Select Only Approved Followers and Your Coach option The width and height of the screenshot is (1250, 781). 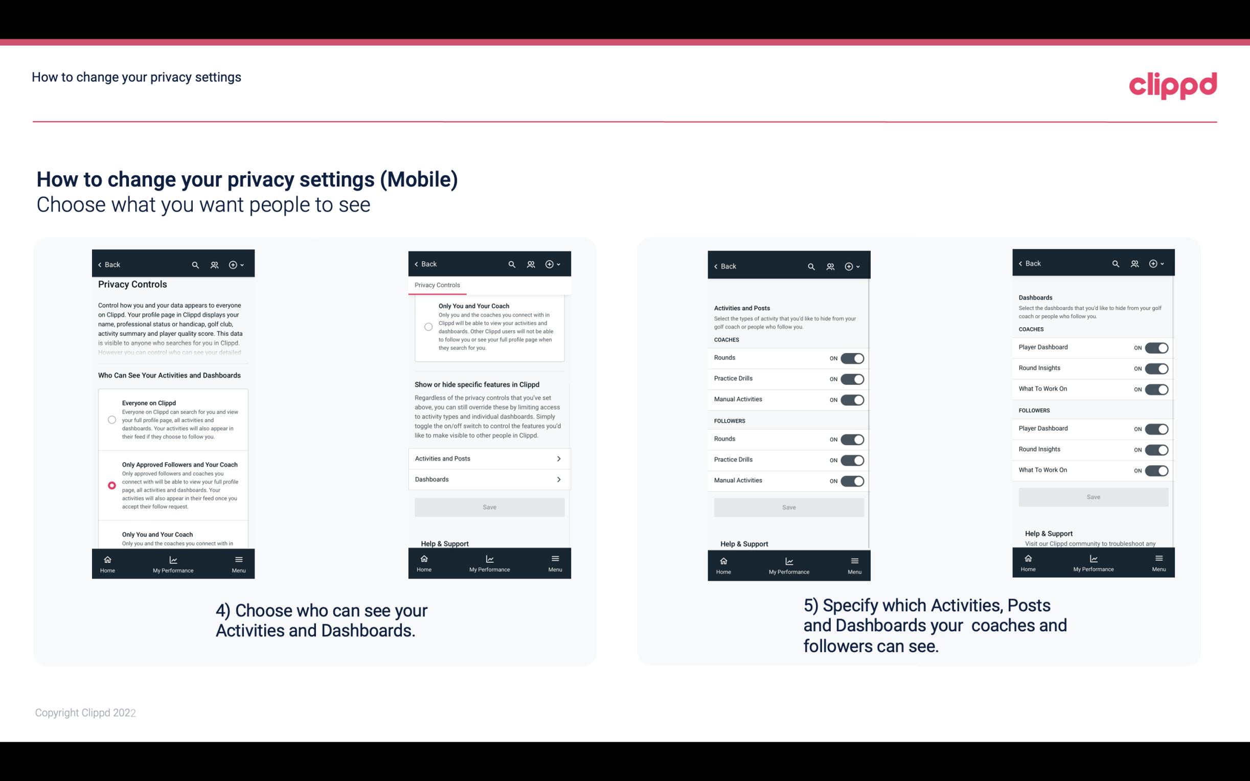point(111,485)
